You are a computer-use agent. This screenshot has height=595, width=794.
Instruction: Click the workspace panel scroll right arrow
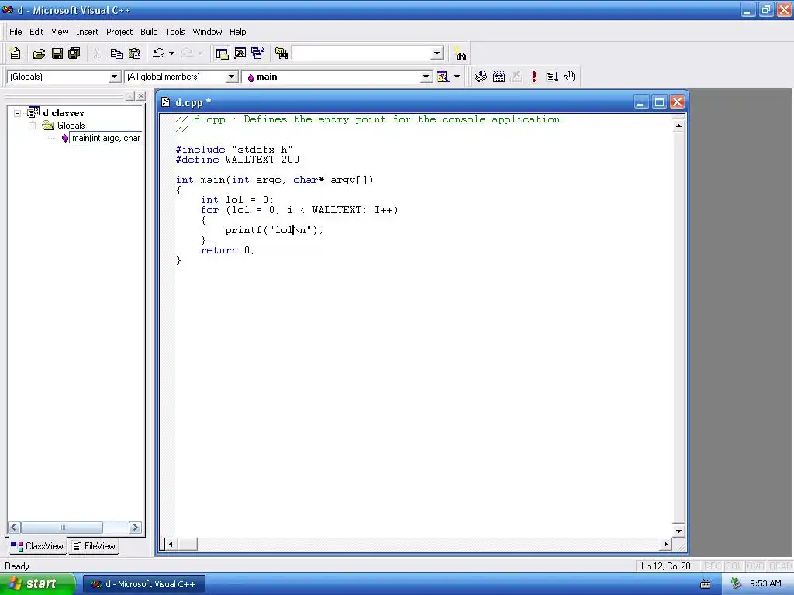tap(135, 528)
